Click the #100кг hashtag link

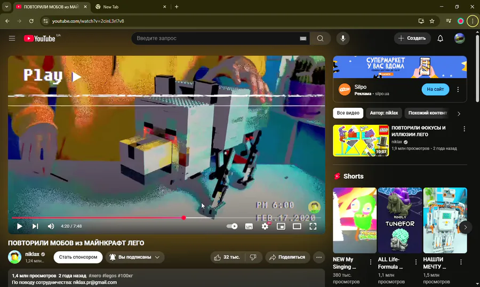[x=125, y=276]
